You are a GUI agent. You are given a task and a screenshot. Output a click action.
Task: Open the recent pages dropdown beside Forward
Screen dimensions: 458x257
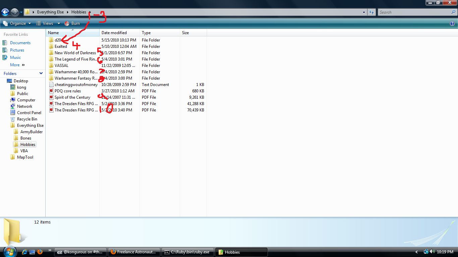pos(21,12)
